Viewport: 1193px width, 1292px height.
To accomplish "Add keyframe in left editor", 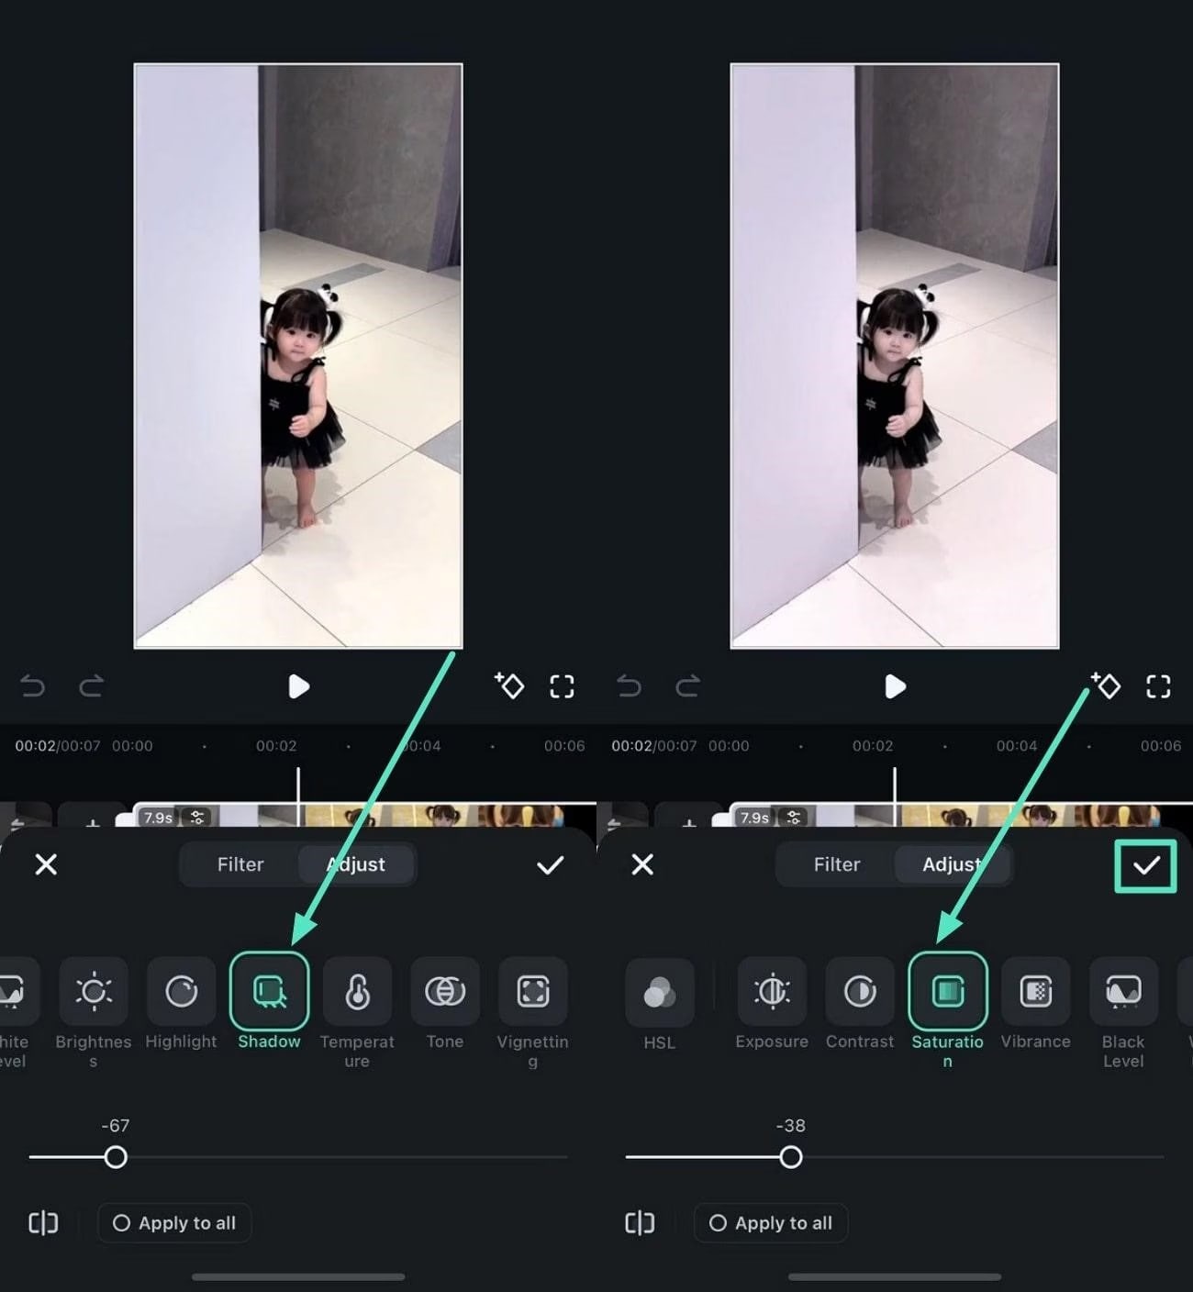I will point(509,685).
